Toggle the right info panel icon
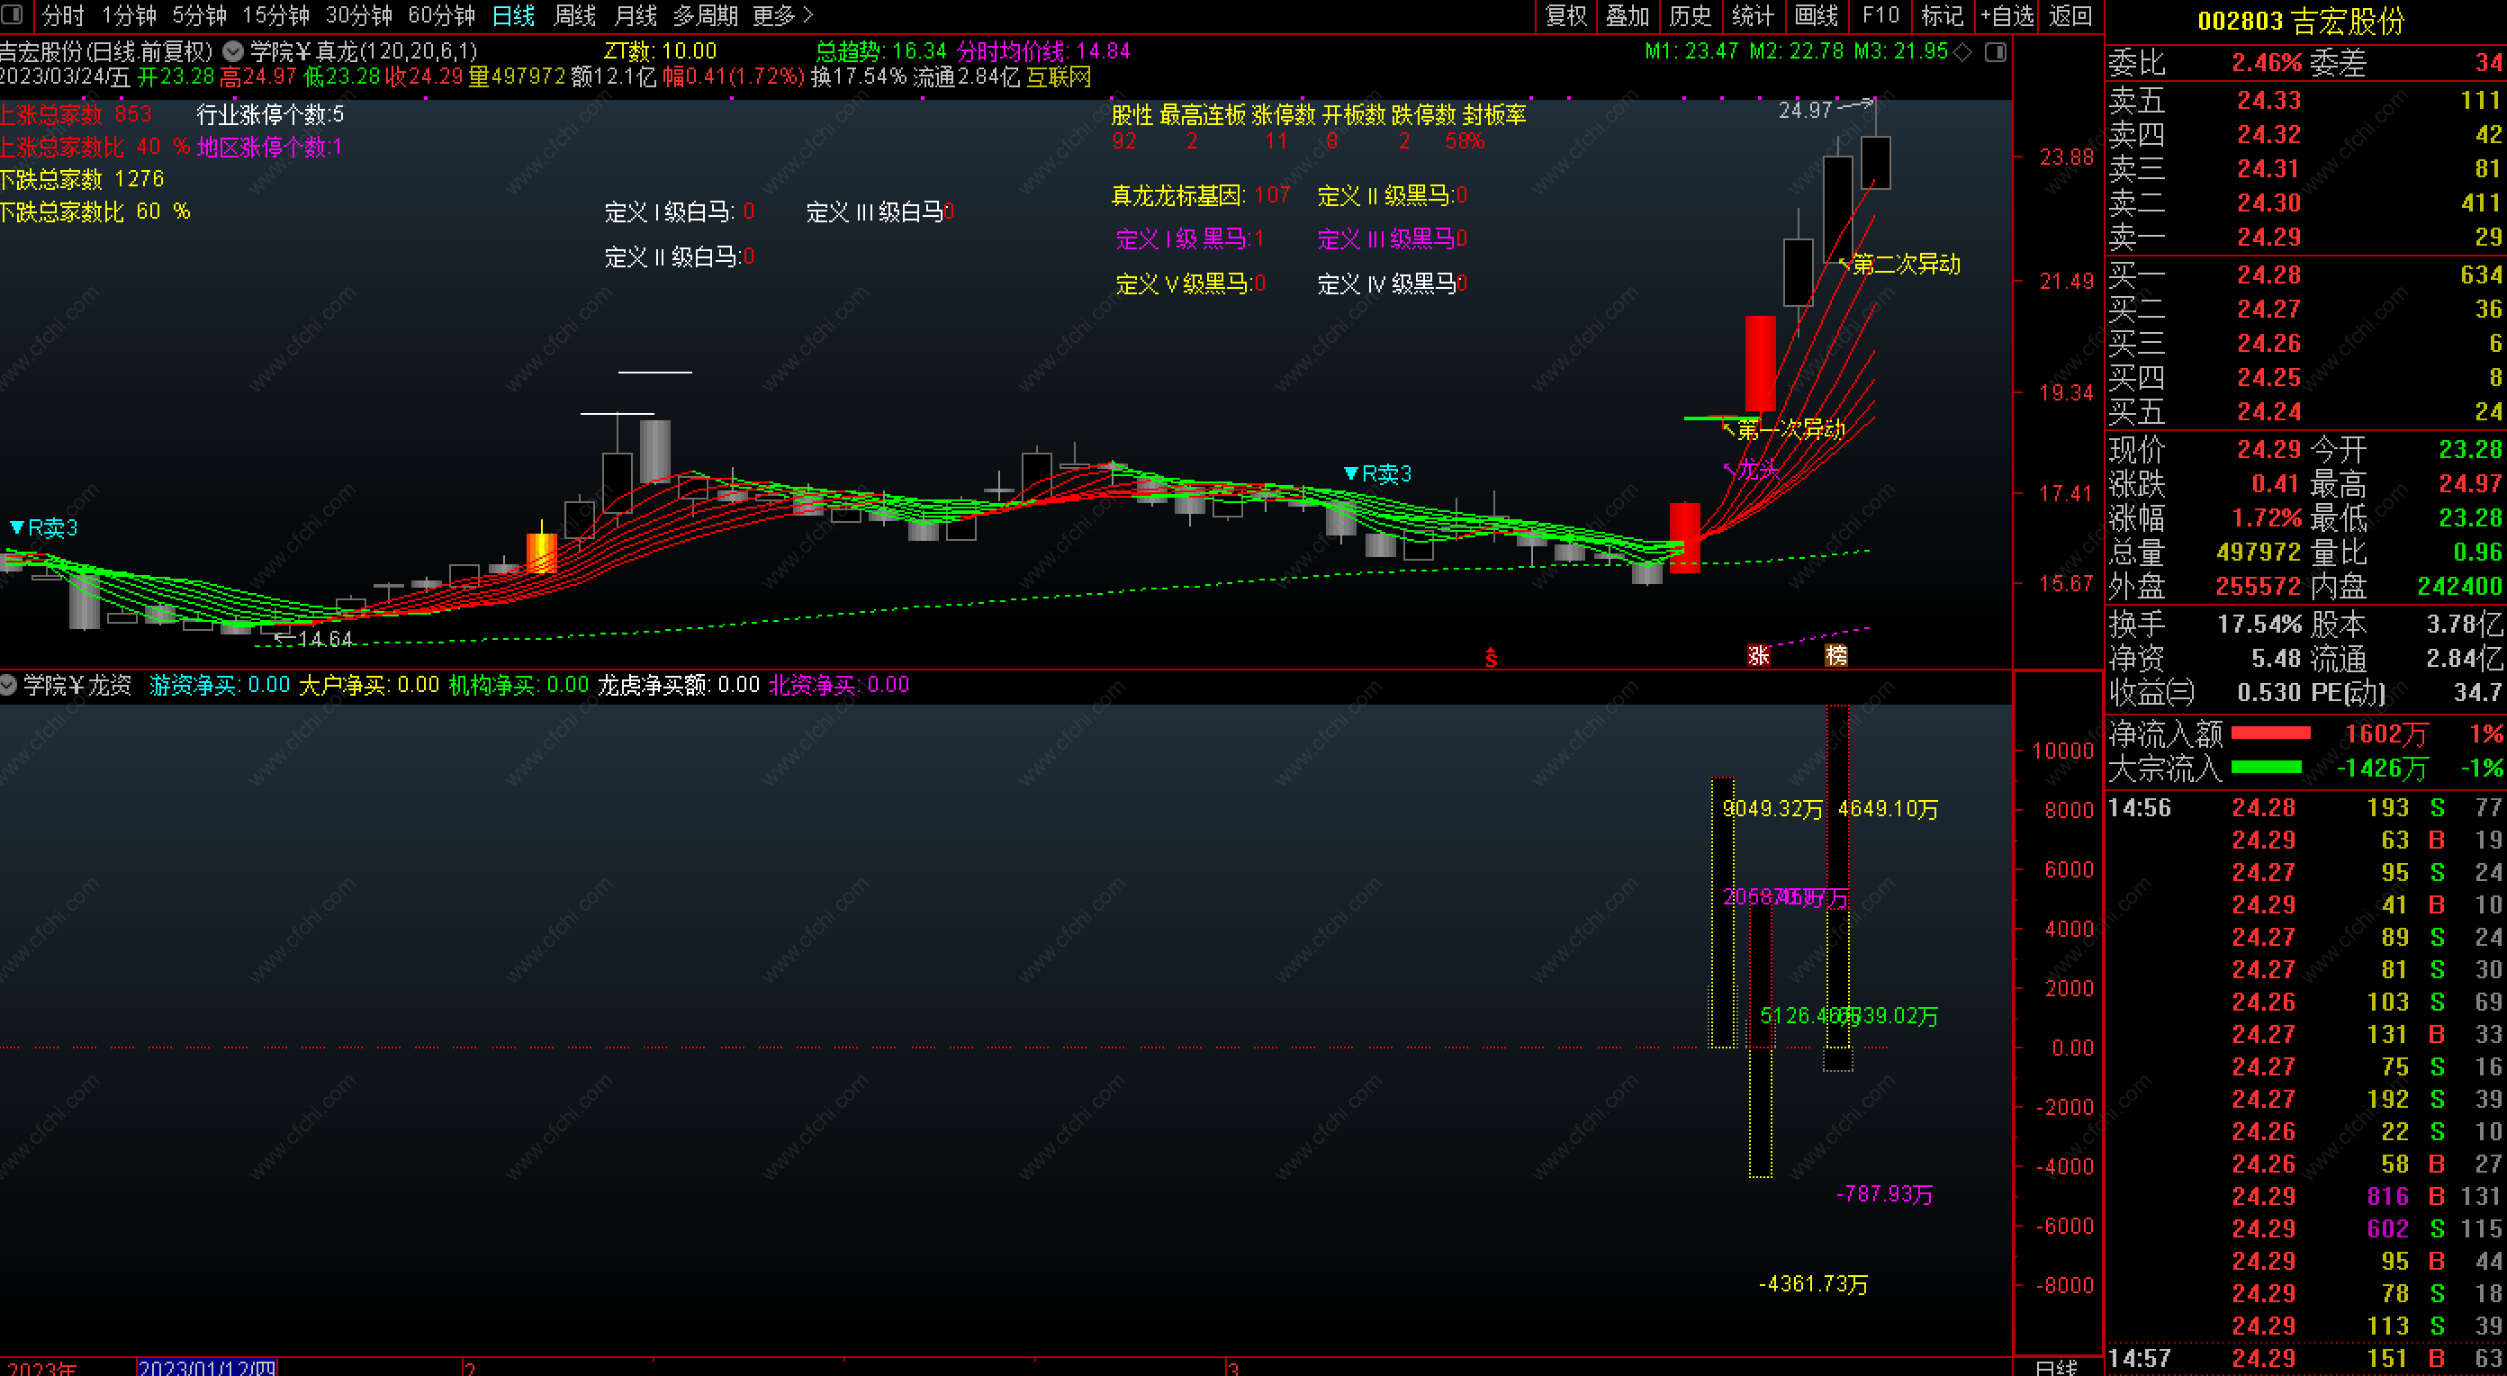The height and width of the screenshot is (1376, 2507). 1996,51
